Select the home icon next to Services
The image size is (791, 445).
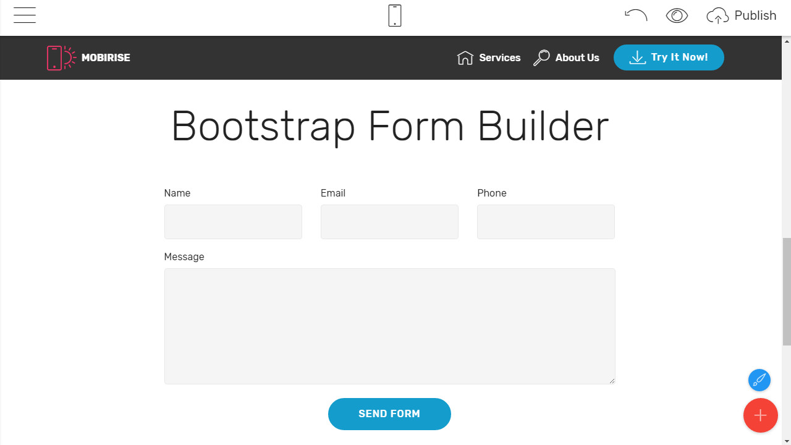click(465, 57)
